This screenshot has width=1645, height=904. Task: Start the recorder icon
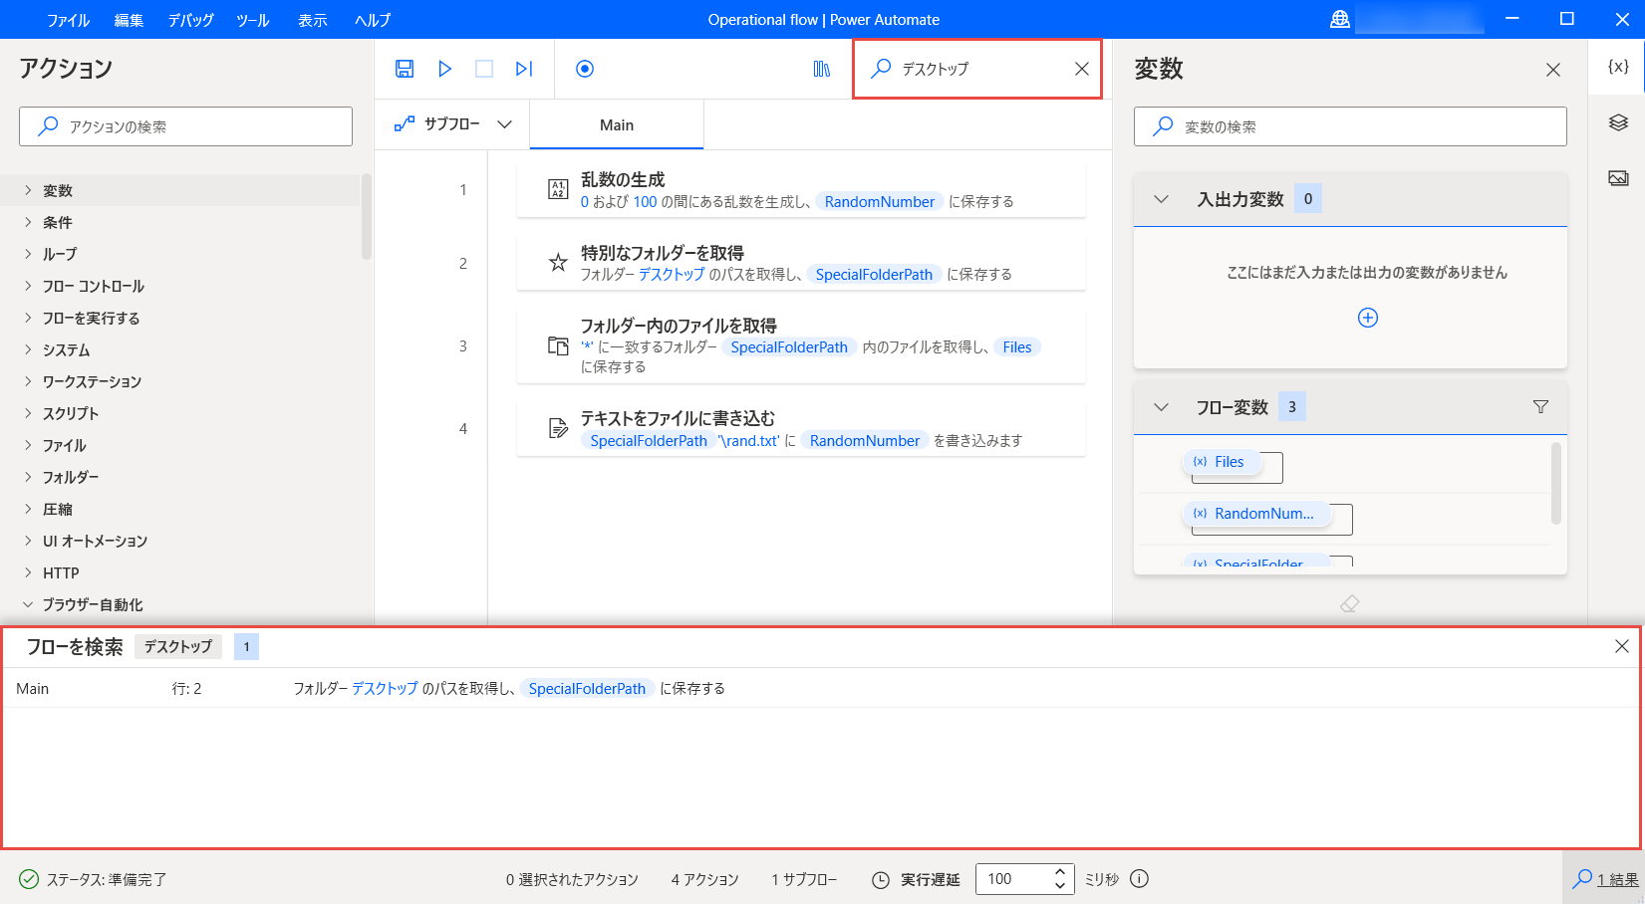coord(585,69)
